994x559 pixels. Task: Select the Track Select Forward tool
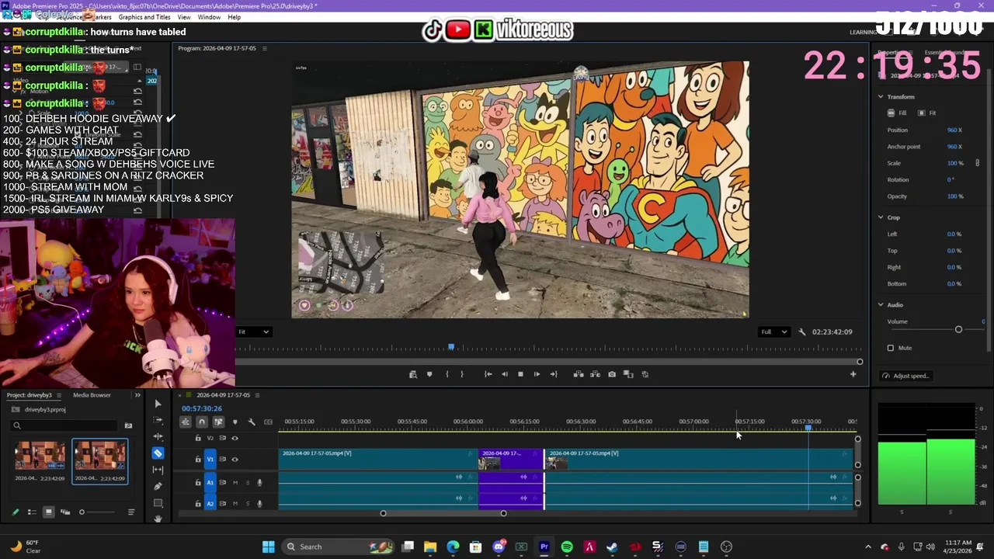[x=158, y=420]
